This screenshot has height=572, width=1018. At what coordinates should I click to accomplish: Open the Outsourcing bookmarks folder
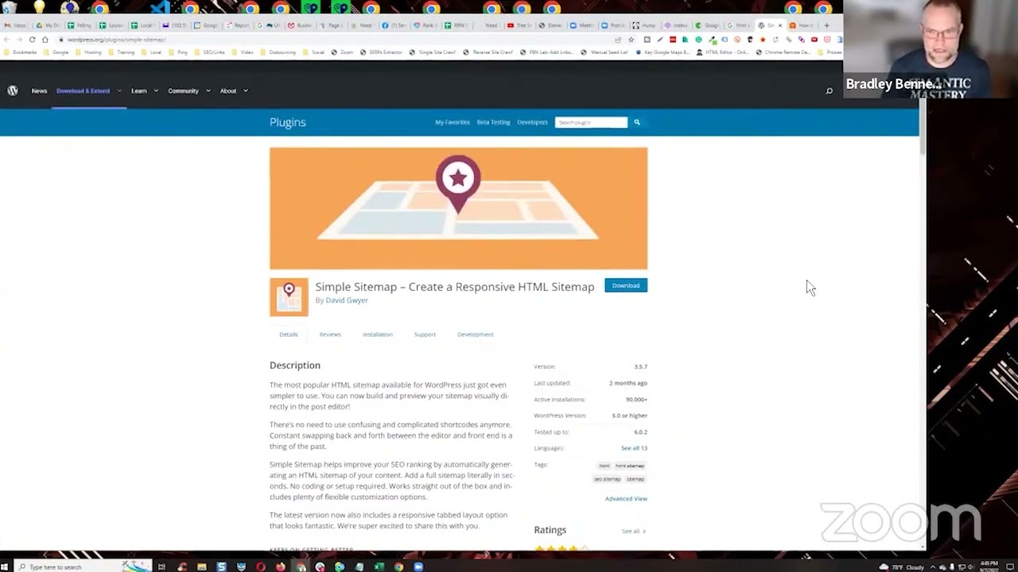[277, 52]
